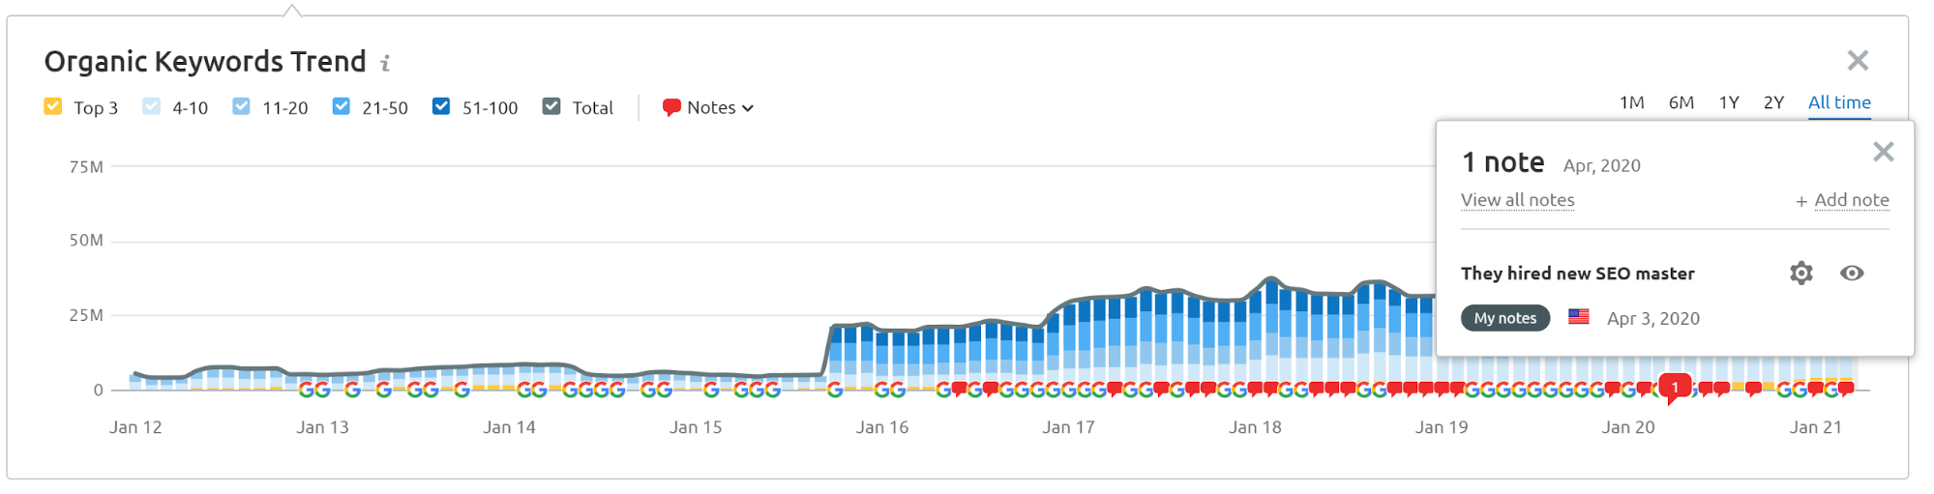Screen dimensions: 1934x494
Task: Expand the Notes dropdown
Action: 720,107
